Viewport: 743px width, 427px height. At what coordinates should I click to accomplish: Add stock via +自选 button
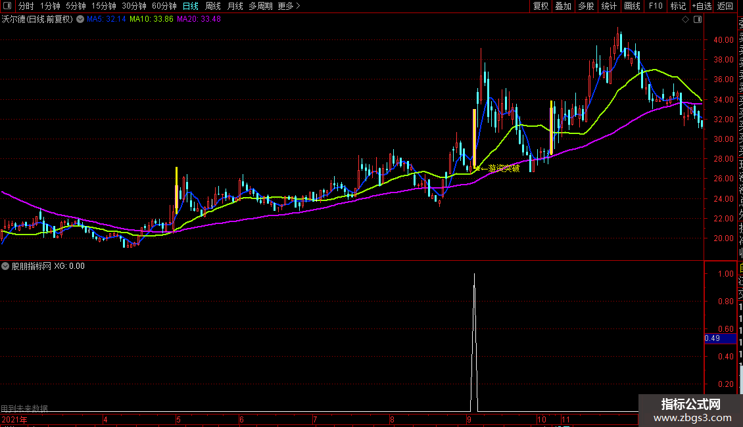(702, 6)
